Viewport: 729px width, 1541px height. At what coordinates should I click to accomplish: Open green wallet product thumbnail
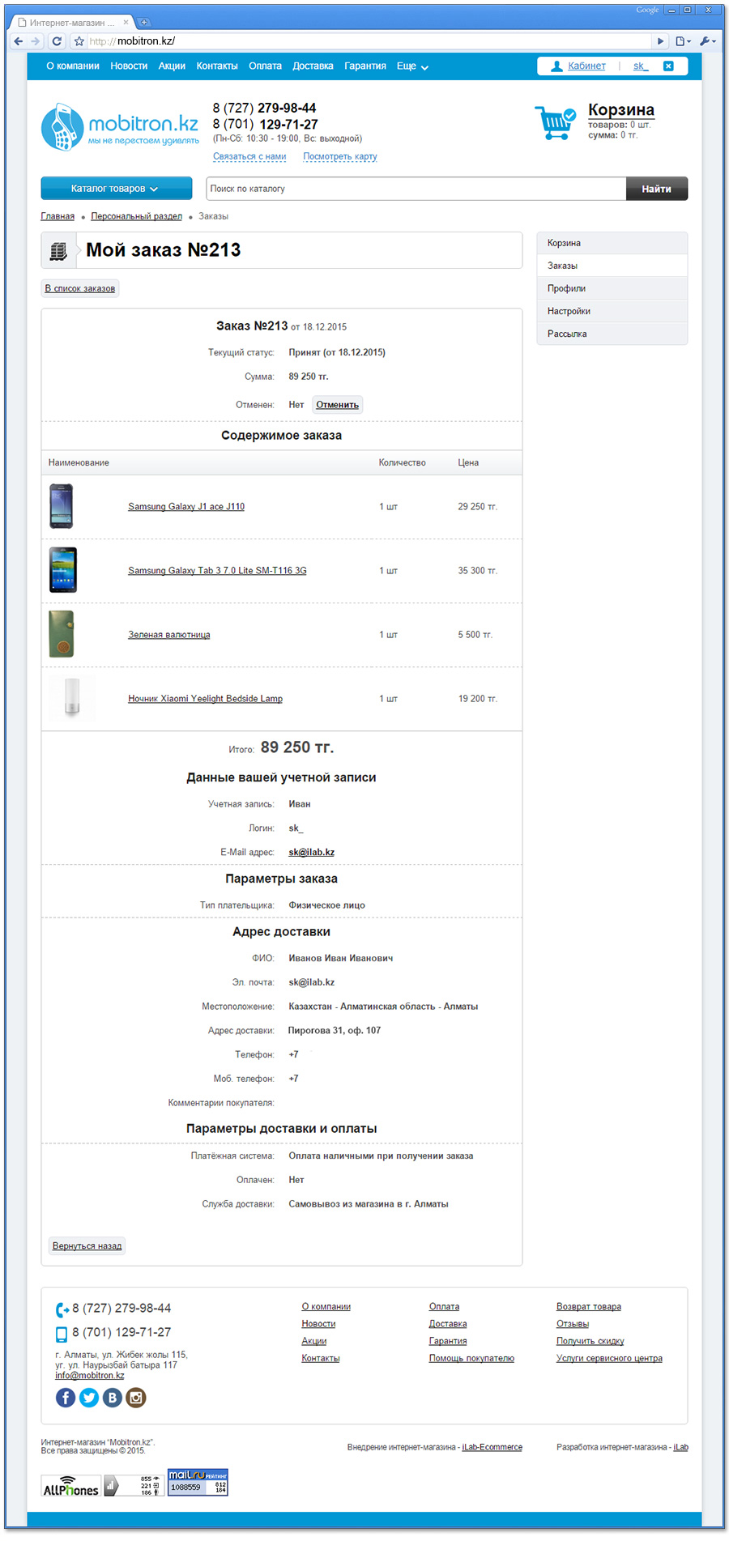pyautogui.click(x=62, y=634)
